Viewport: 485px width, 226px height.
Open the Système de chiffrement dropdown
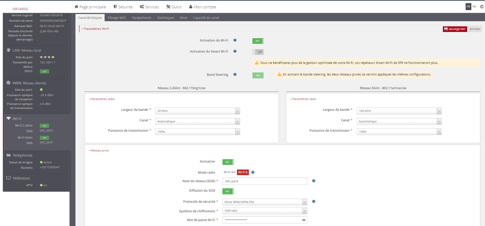(264, 211)
